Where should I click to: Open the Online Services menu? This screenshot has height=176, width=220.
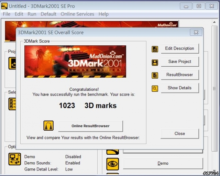pyautogui.click(x=77, y=14)
